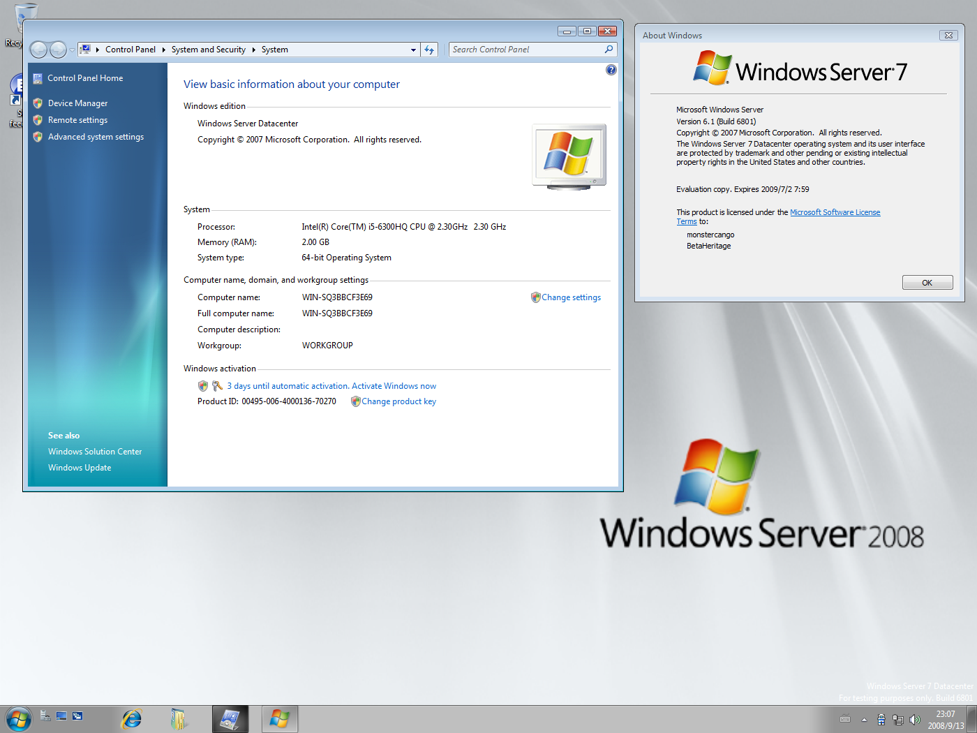
Task: Maximize the System control panel window
Action: point(587,31)
